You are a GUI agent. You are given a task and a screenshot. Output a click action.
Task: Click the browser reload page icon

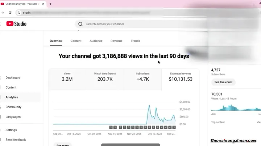(10, 13)
